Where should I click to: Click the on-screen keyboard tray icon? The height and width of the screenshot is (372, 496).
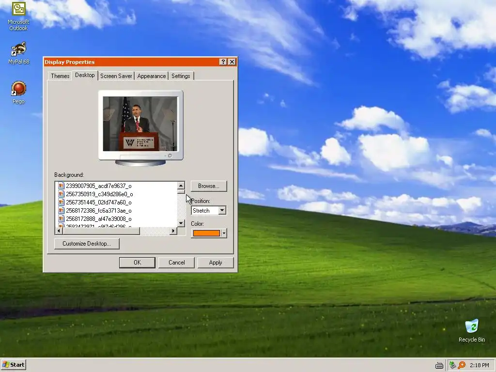coord(439,365)
